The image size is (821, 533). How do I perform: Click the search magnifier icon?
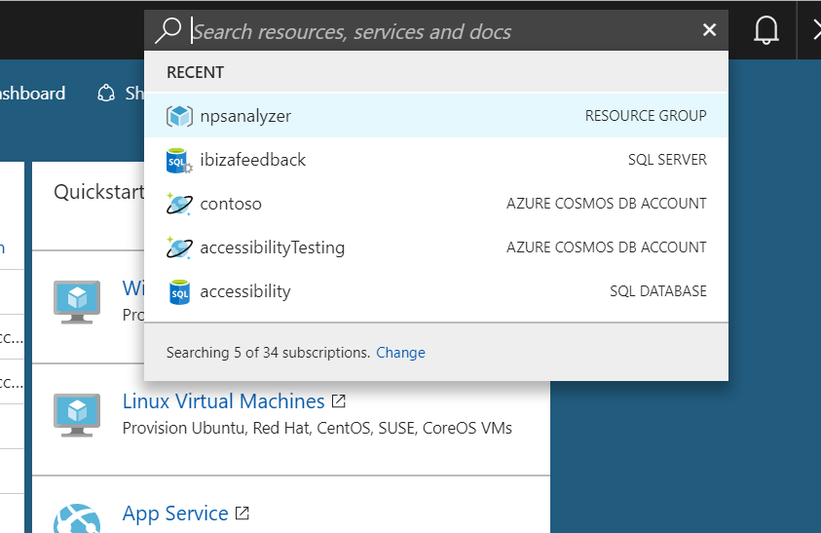tap(169, 31)
